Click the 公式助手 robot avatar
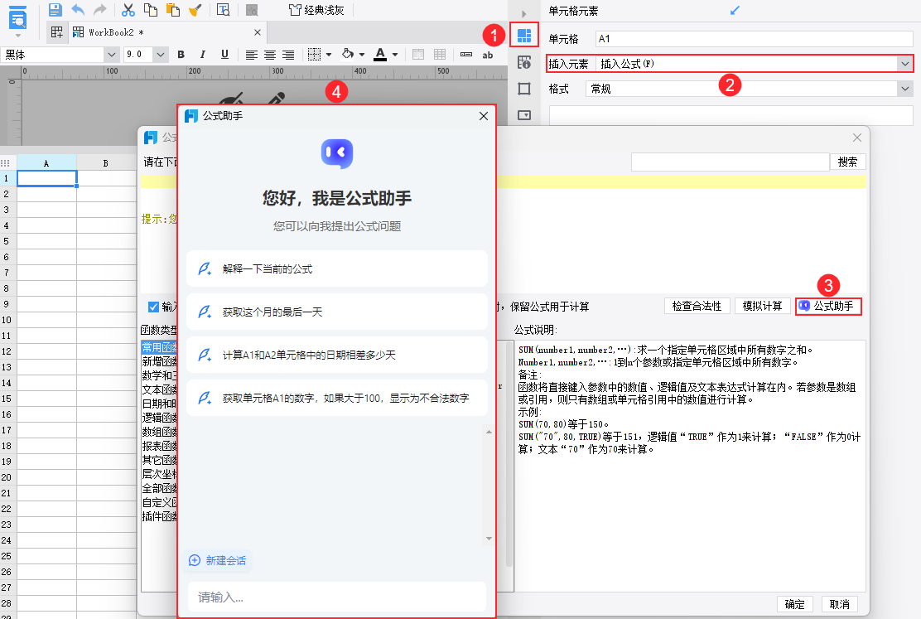The width and height of the screenshot is (921, 619). click(x=337, y=153)
